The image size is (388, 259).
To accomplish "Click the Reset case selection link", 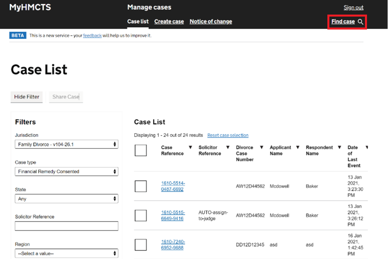I will point(228,135).
